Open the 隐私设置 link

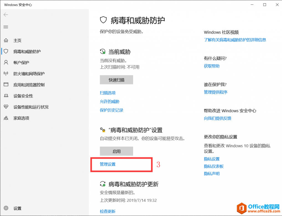coord(212,159)
